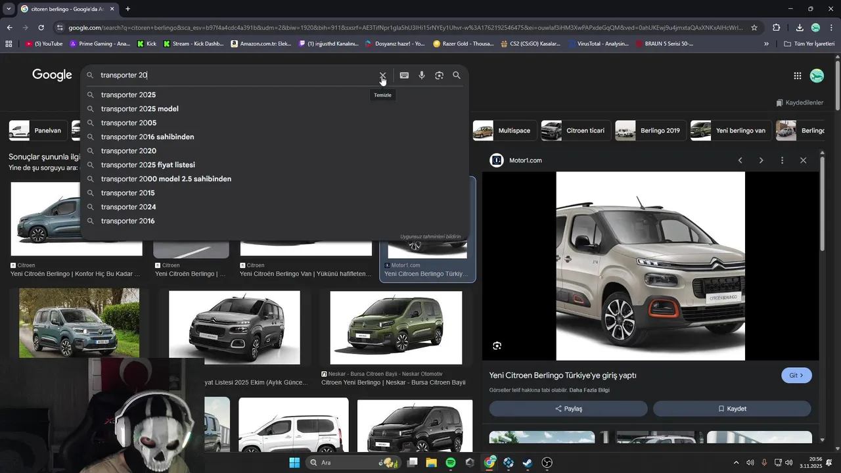Image resolution: width=841 pixels, height=473 pixels.
Task: Show previous image in the preview panel
Action: (x=740, y=160)
